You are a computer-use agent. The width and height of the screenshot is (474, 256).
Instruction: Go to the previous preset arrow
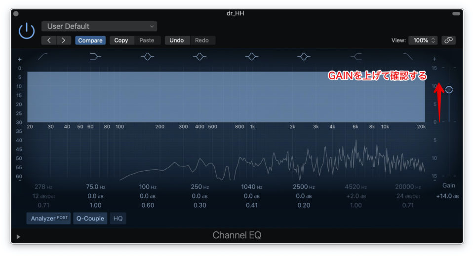[49, 40]
